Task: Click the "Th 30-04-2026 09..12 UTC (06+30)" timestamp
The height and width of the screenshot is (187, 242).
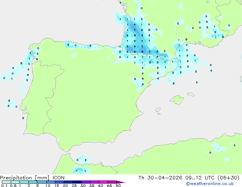Action: [189, 178]
